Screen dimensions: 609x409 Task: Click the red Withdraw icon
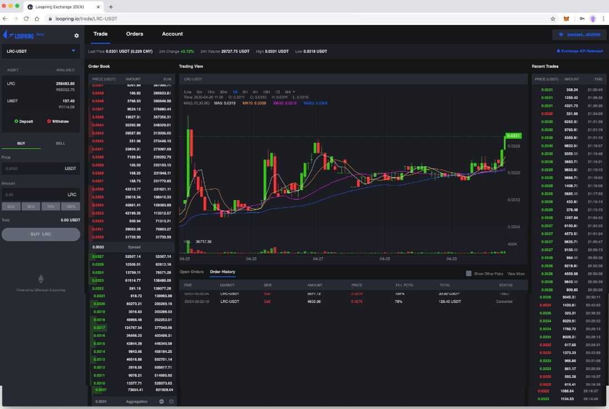[49, 122]
